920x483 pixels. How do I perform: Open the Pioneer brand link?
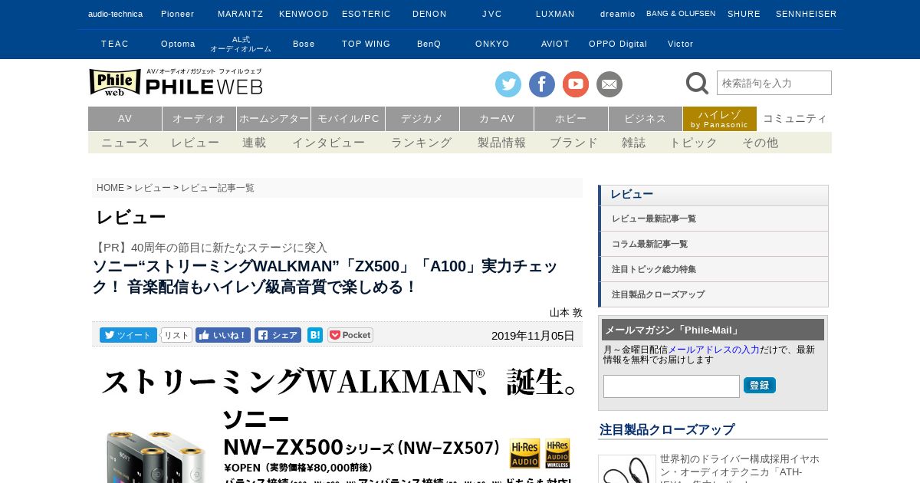tap(177, 14)
